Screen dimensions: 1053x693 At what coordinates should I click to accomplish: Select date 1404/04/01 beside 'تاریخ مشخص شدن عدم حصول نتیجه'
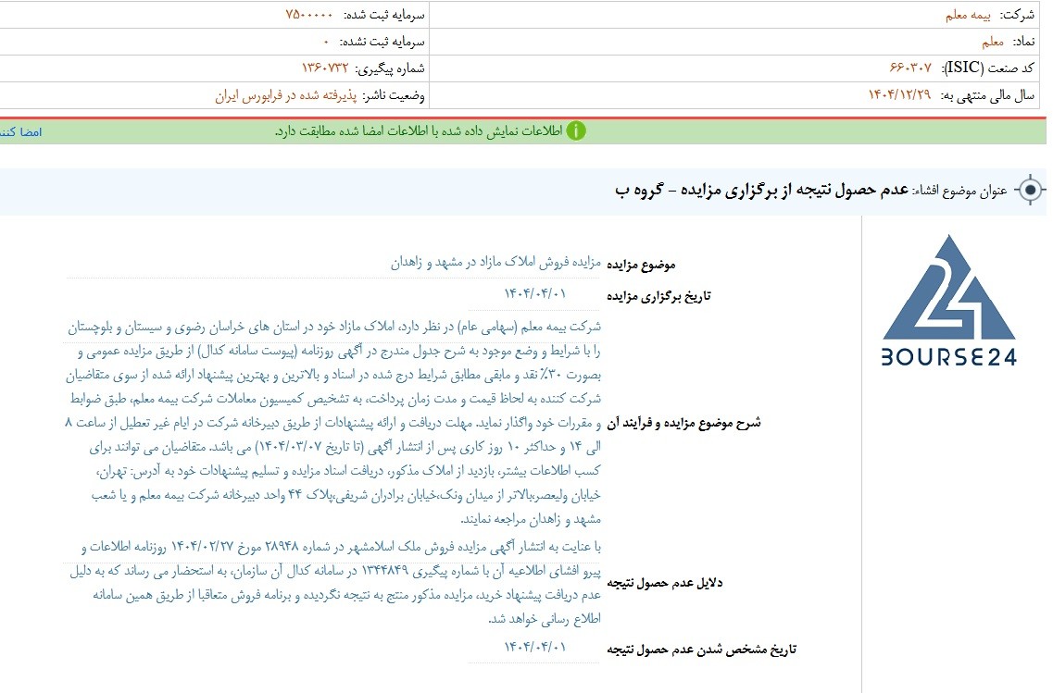pos(535,647)
